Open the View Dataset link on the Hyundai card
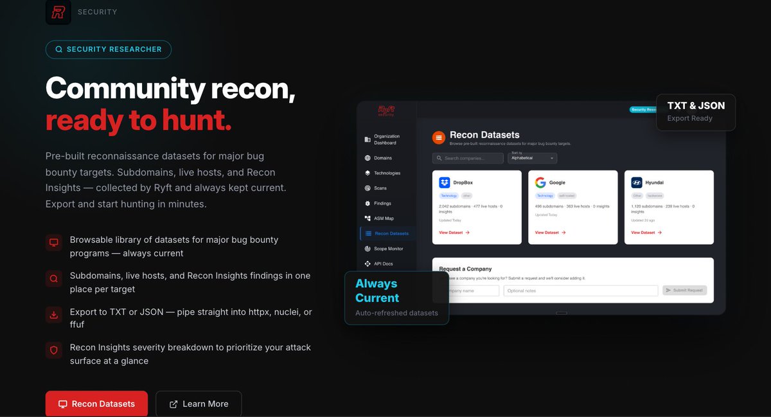 (x=646, y=233)
